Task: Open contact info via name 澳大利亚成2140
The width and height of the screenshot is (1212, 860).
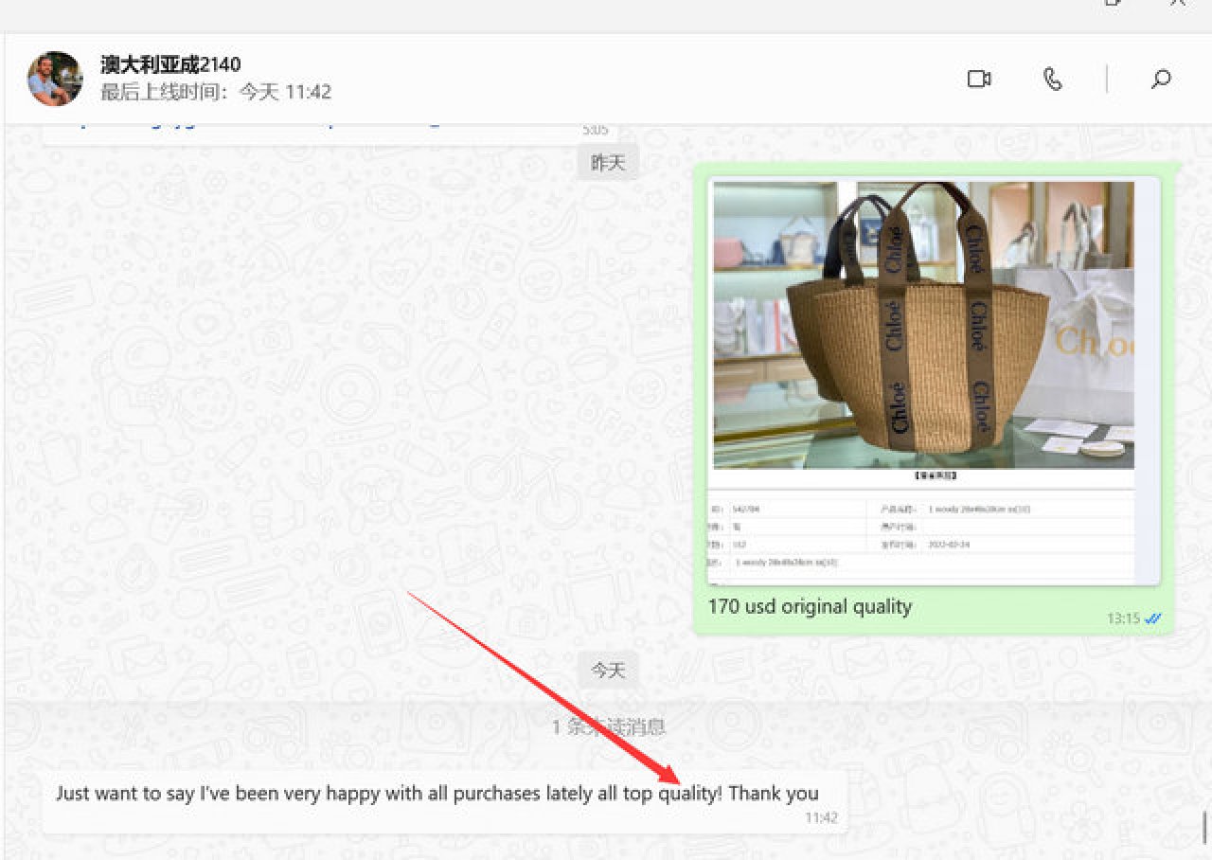Action: [170, 64]
